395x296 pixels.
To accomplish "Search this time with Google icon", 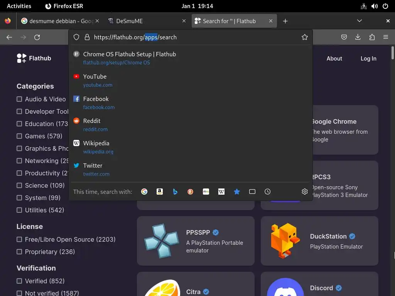I will click(x=144, y=192).
